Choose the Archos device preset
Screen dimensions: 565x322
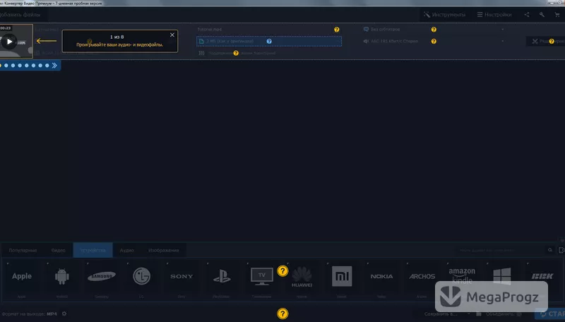422,280
